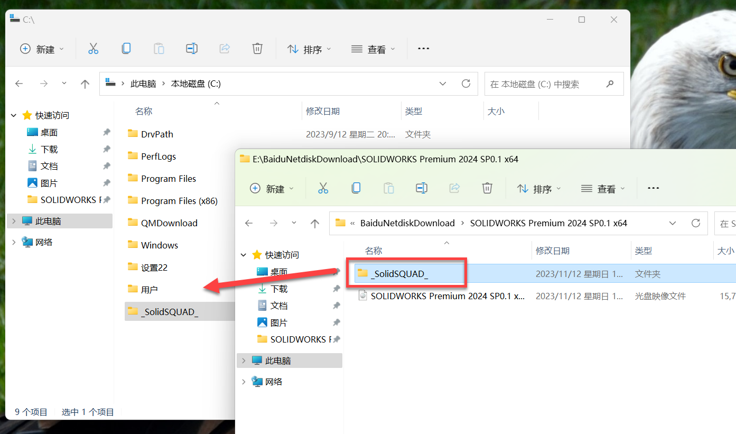736x434 pixels.
Task: Click the Delete trash icon in SOLIDWORKS window
Action: (x=487, y=188)
